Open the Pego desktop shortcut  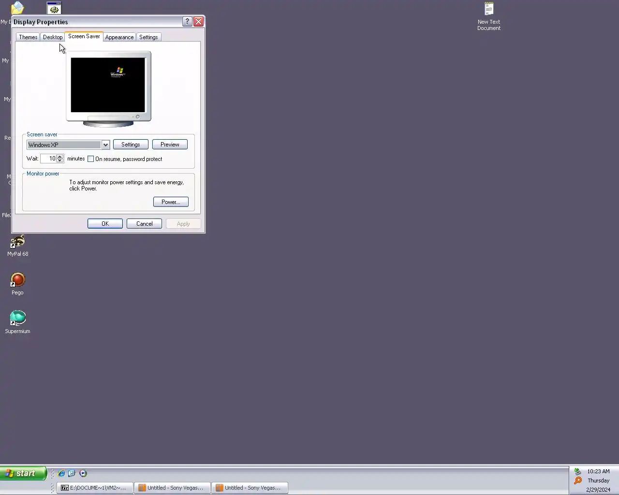click(x=17, y=284)
